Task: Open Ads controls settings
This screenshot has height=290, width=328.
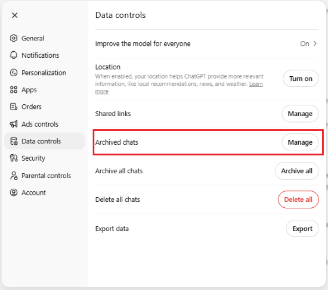Action: [44, 124]
